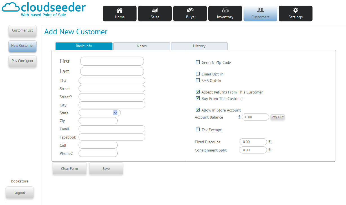346x205 pixels.
Task: Click the First name input field
Action: tap(112, 61)
